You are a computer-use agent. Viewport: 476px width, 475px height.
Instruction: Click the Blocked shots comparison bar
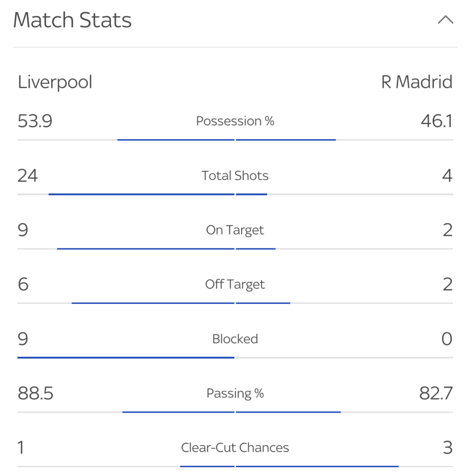click(235, 358)
